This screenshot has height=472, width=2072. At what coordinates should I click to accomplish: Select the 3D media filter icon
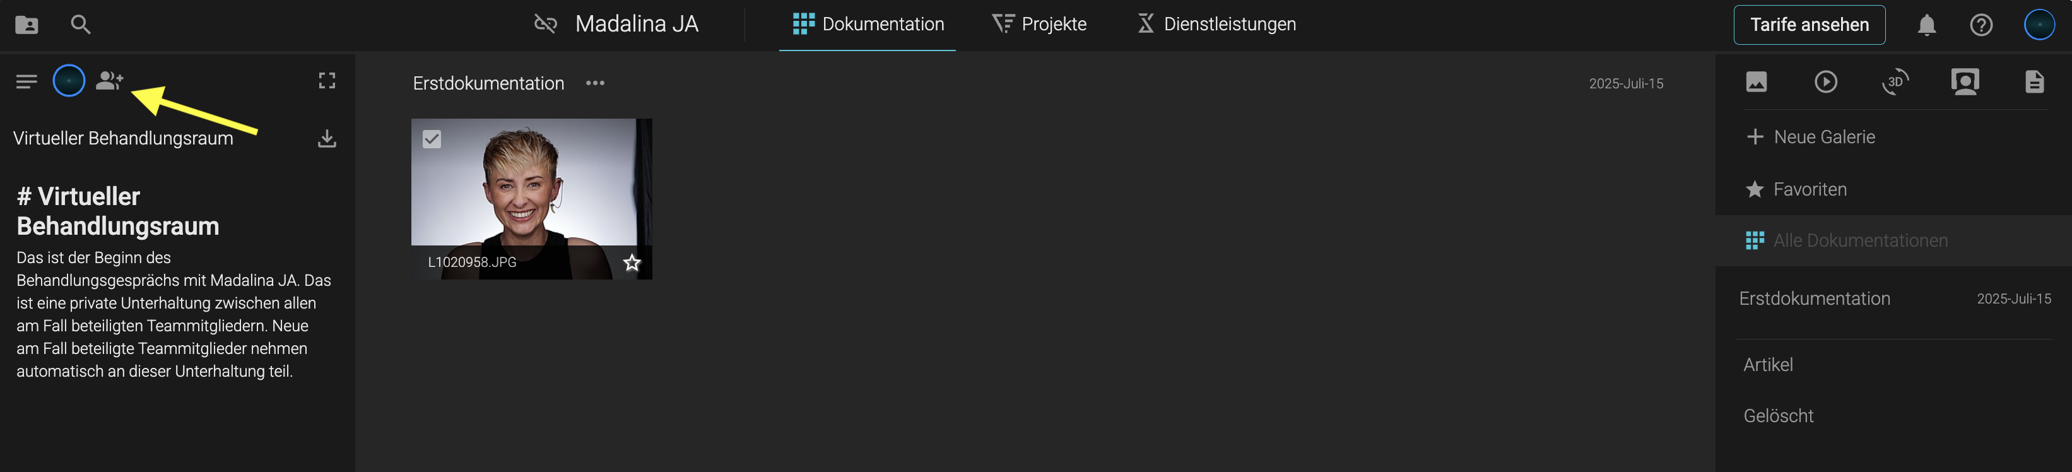coord(1895,82)
